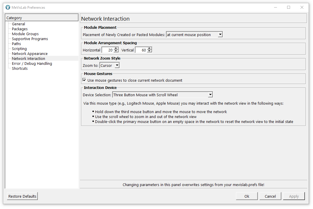This screenshot has height=209, width=313.
Task: Increase Horizontal spacing with up arrow
Action: click(x=116, y=49)
